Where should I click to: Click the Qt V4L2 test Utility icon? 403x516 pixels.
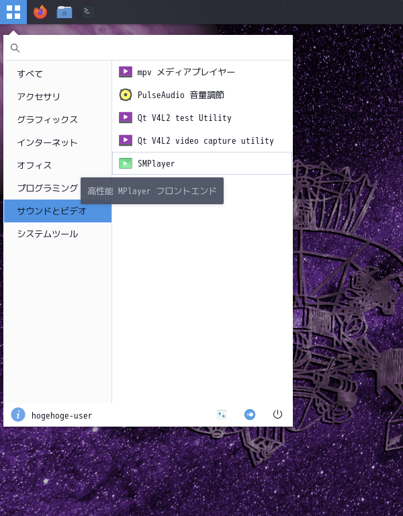[x=126, y=118]
